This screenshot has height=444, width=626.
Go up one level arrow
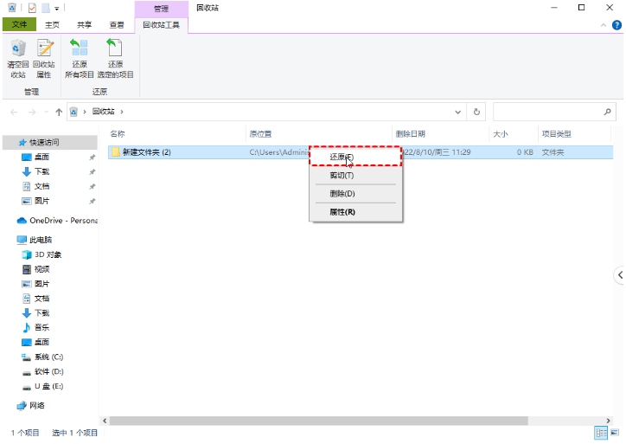click(x=59, y=112)
